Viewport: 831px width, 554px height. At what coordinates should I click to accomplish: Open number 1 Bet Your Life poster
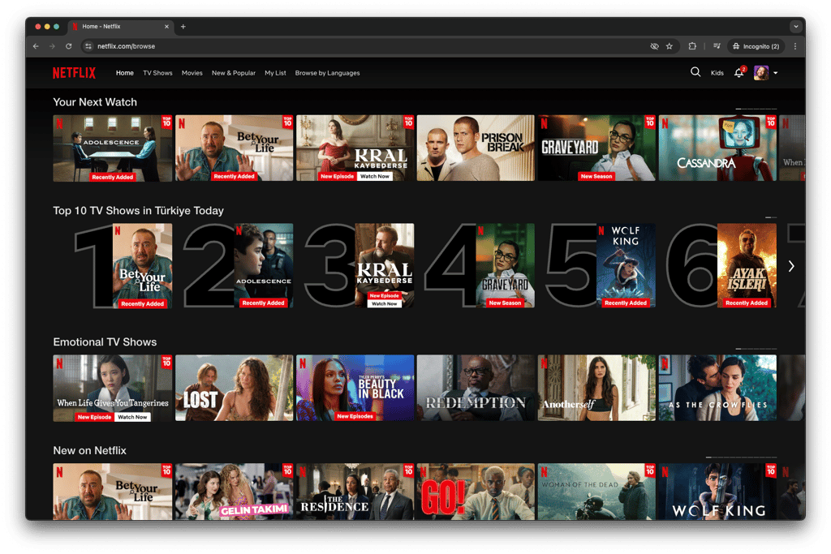[x=142, y=266]
